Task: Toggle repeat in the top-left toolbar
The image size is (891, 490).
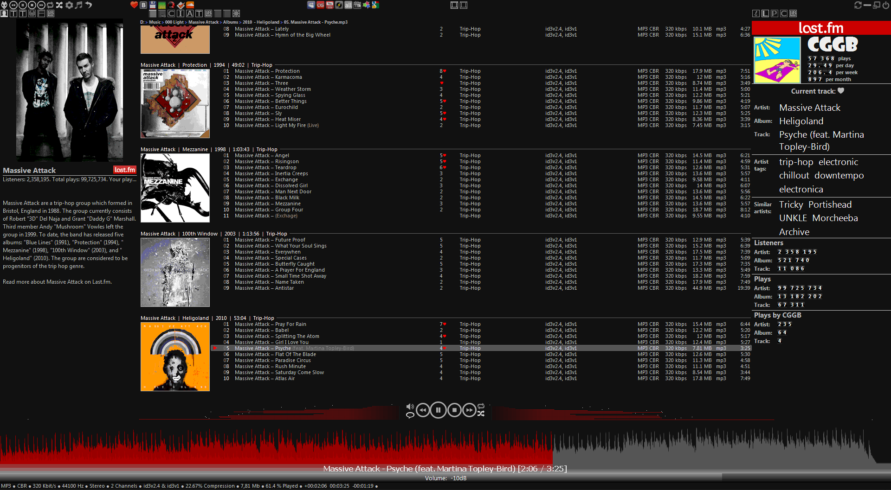Action: coord(50,5)
